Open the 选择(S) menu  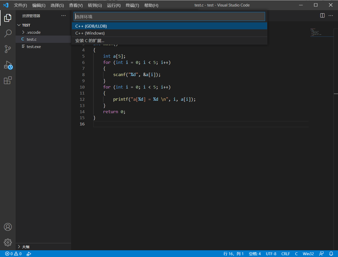coord(57,5)
